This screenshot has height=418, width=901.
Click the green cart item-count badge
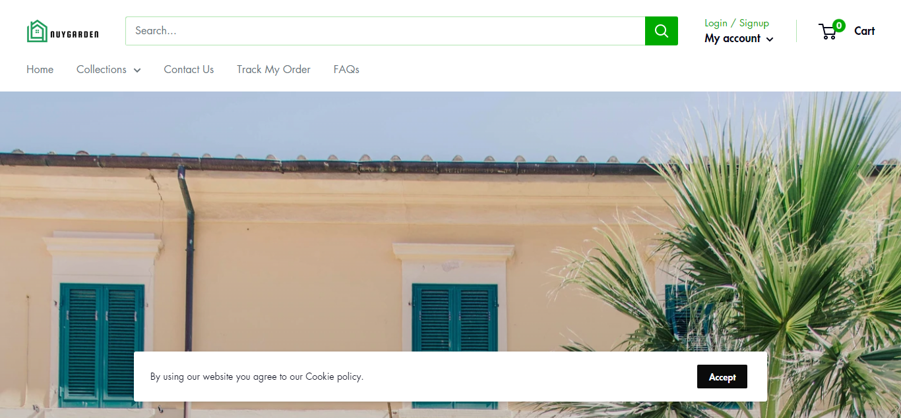[839, 26]
